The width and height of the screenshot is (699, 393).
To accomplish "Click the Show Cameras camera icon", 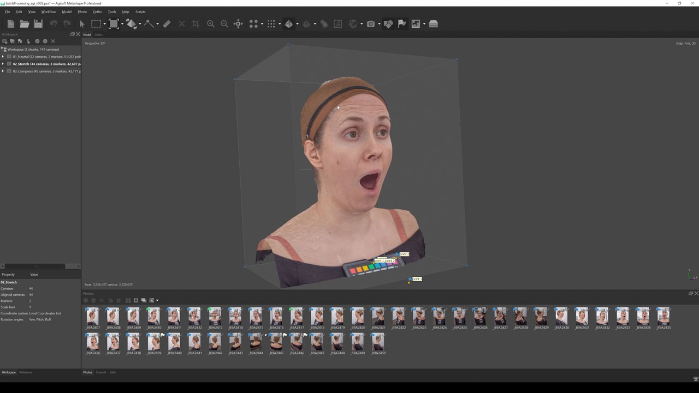I will click(x=371, y=24).
